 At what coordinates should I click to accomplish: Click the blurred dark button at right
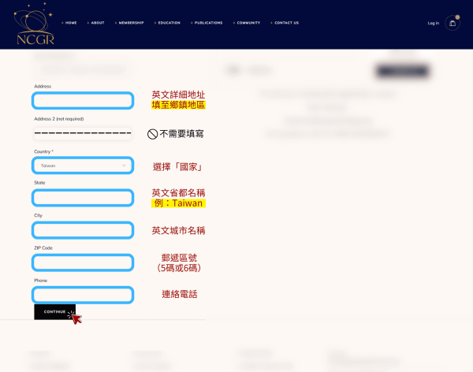(x=402, y=71)
